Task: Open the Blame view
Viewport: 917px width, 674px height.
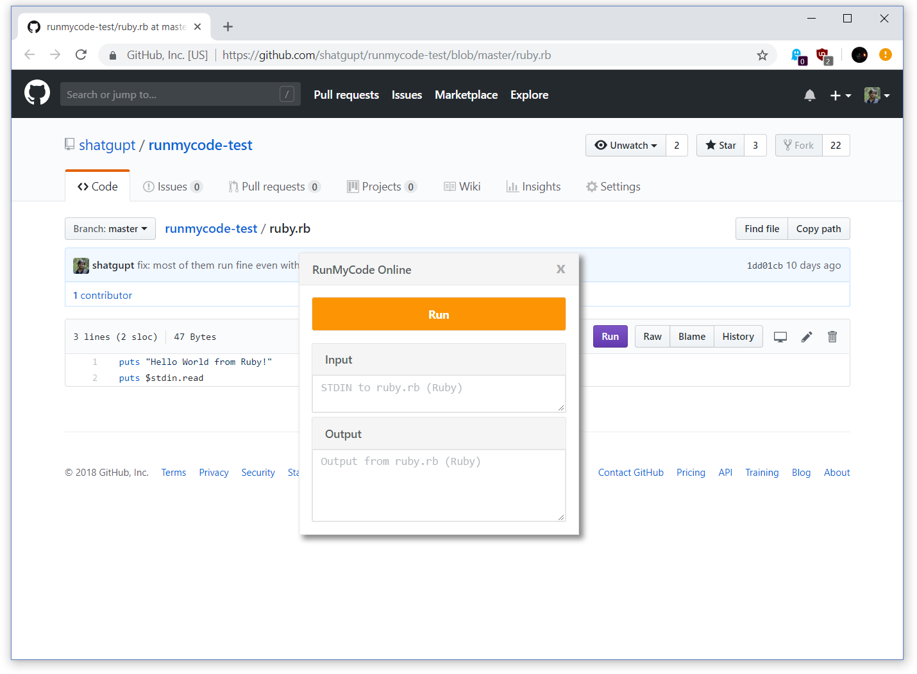Action: tap(692, 337)
